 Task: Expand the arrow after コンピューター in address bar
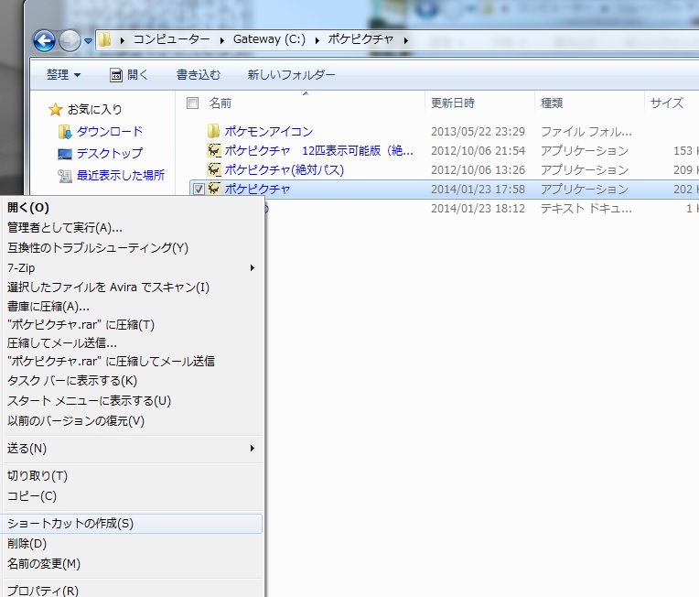(x=222, y=40)
